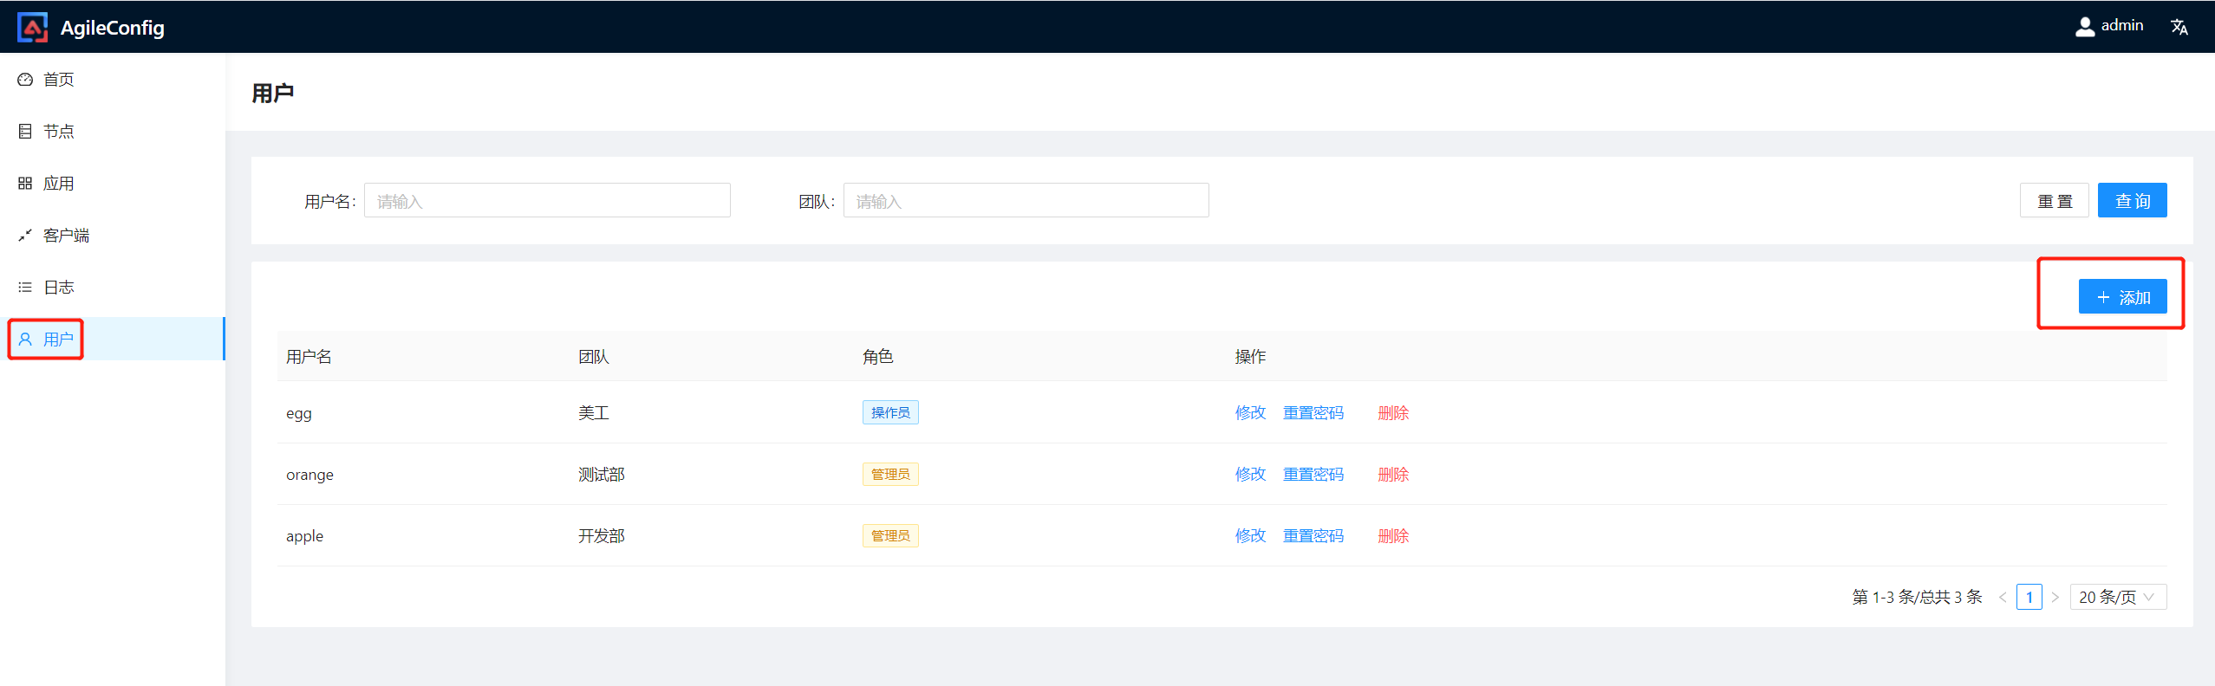Open the 客户端 sidebar menu item
The width and height of the screenshot is (2215, 686).
pos(113,236)
